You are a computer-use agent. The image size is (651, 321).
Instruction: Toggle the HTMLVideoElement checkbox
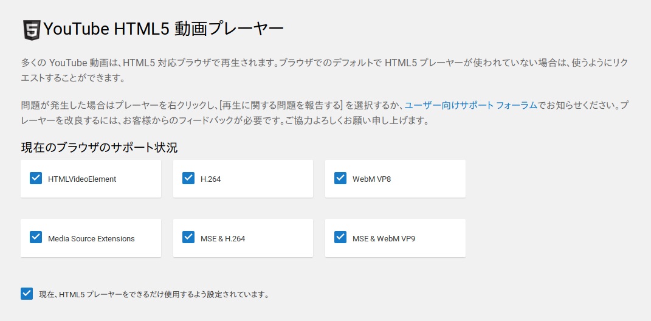coord(36,178)
